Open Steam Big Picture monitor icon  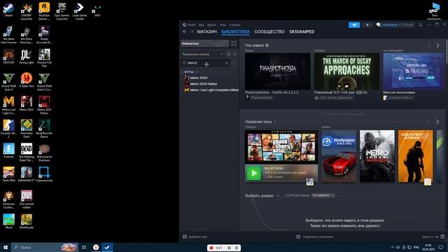[x=420, y=25]
